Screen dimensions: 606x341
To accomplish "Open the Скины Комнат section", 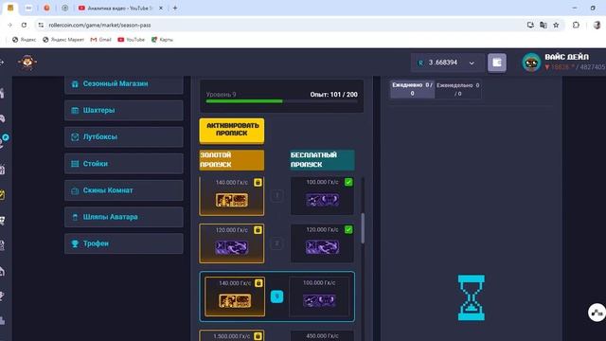I will tap(124, 190).
